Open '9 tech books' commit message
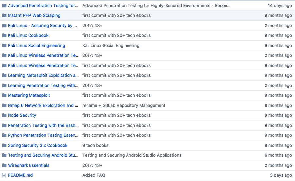The image size is (295, 181). [95, 145]
